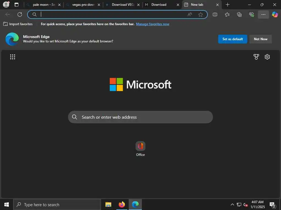Image resolution: width=281 pixels, height=210 pixels.
Task: Click the Back navigation arrow
Action: 8,14
